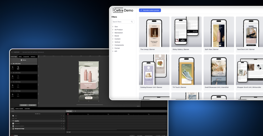Toggle visibility of the Background Image layer
The image size is (263, 136).
pos(61,129)
